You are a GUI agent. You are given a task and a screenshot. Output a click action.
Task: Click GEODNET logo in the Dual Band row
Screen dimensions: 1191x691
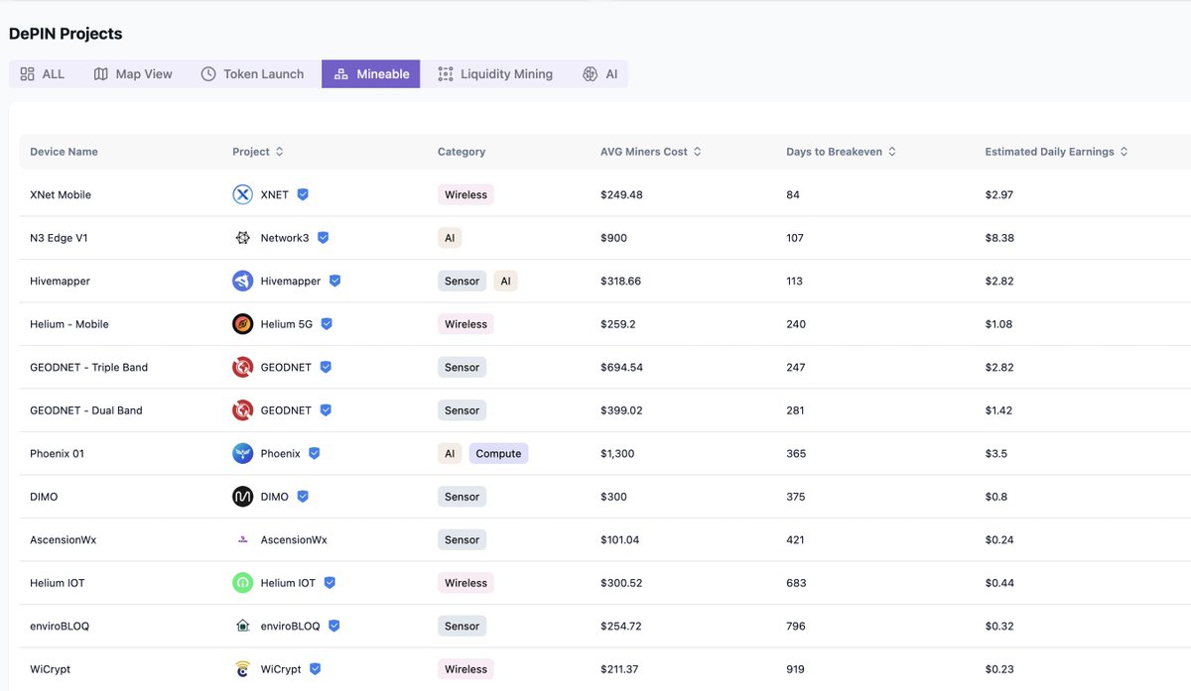pos(242,410)
